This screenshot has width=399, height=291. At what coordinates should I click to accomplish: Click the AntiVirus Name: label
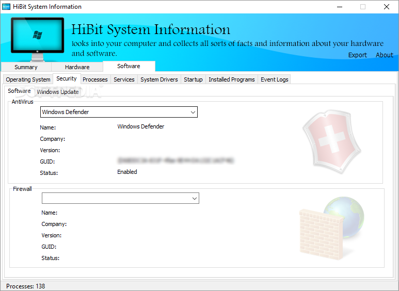48,127
